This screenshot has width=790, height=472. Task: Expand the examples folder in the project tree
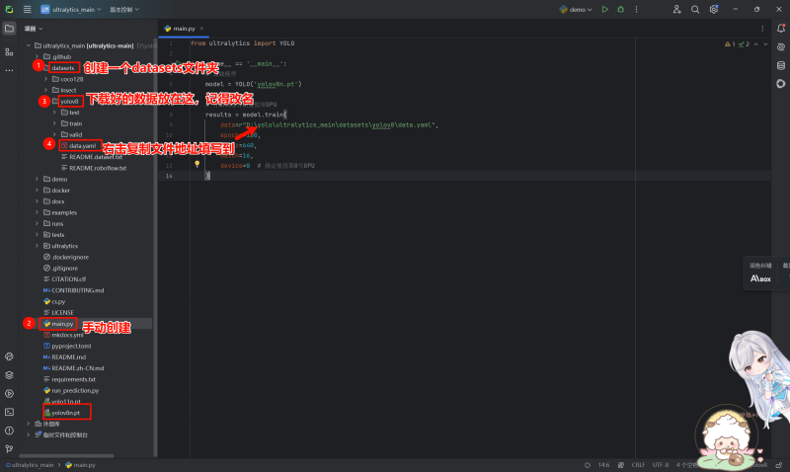click(x=63, y=212)
